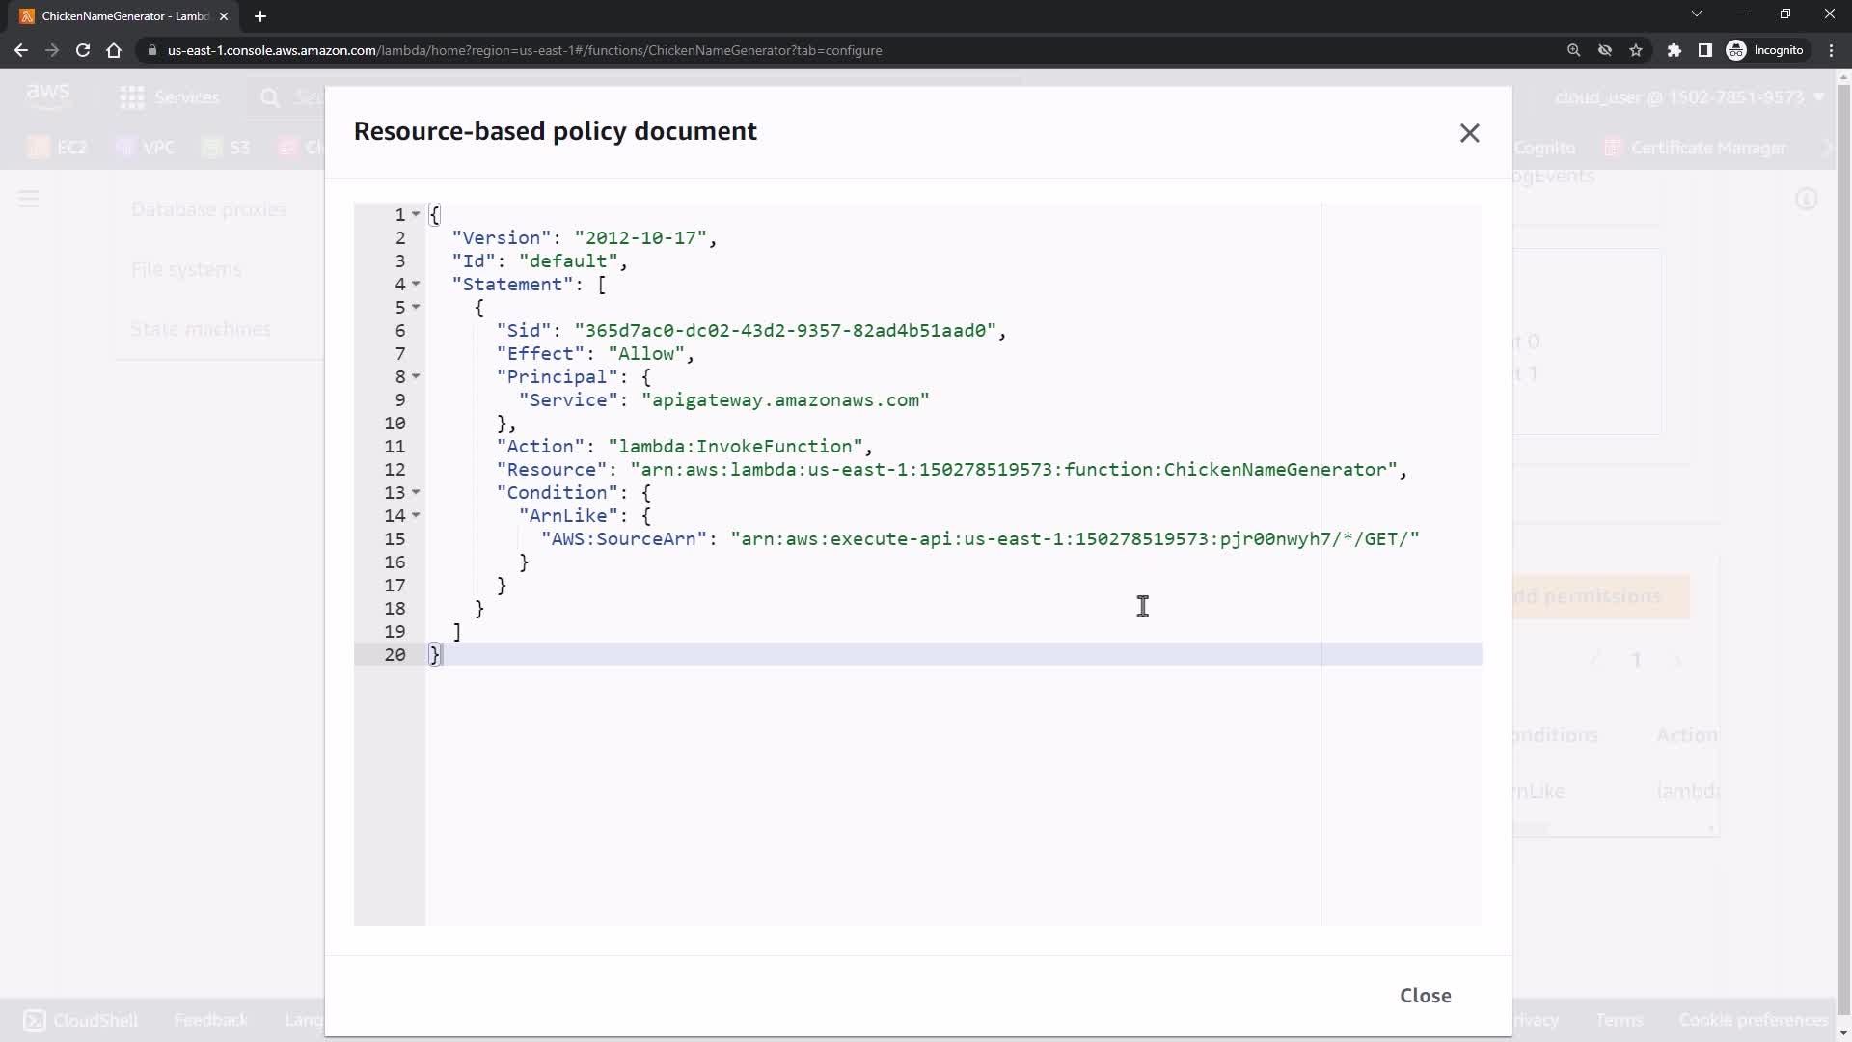Image resolution: width=1852 pixels, height=1042 pixels.
Task: Open the tab search dropdown chevron
Action: pyautogui.click(x=1696, y=14)
